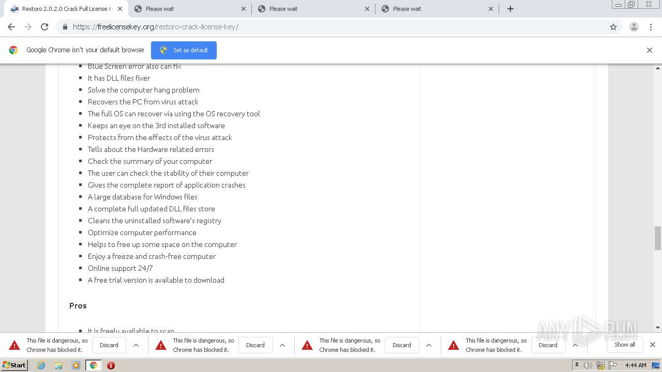Click 'A free trial version is available'

coord(156,280)
